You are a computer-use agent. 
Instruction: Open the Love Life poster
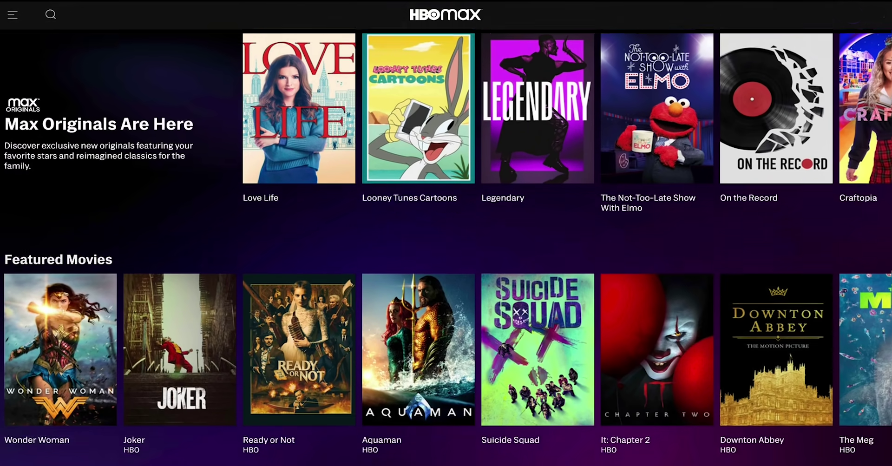(299, 108)
